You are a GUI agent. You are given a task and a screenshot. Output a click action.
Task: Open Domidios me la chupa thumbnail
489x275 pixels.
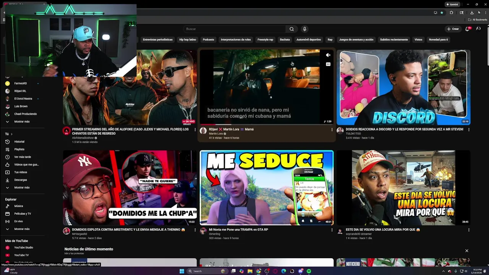(130, 188)
